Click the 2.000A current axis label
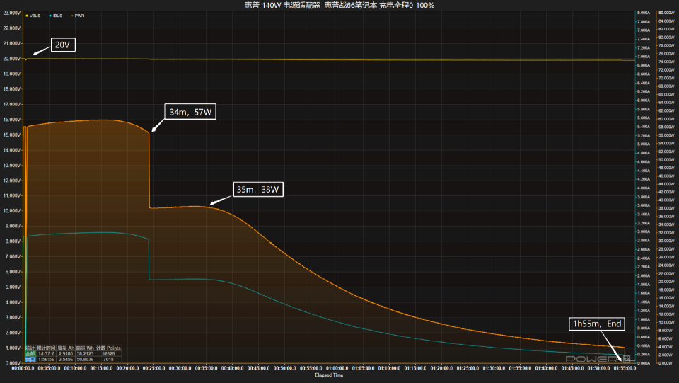The width and height of the screenshot is (679, 383). tap(644, 275)
